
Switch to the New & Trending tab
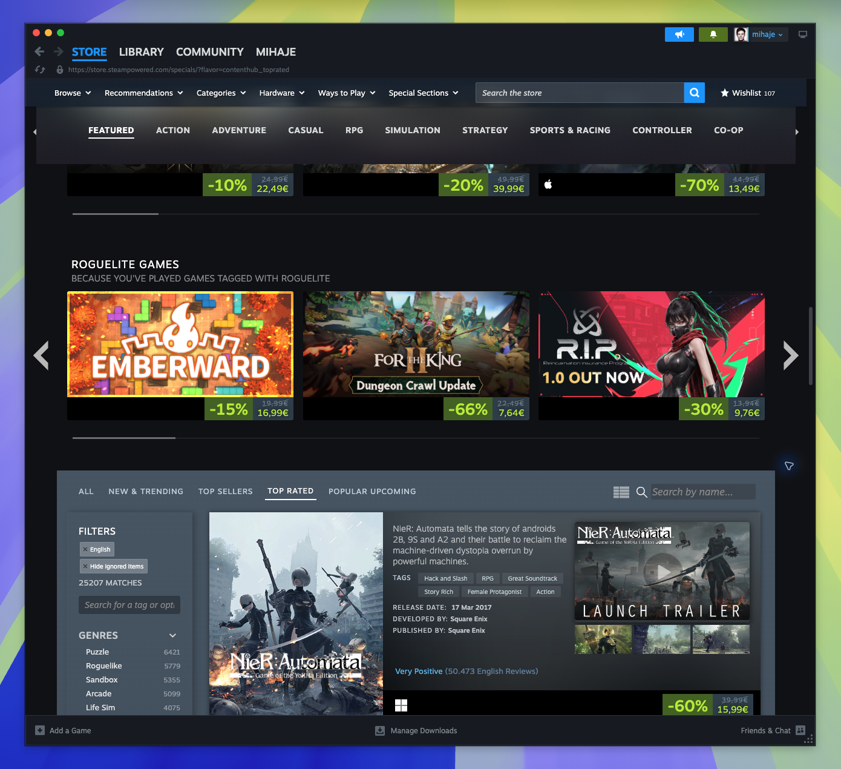pyautogui.click(x=146, y=491)
